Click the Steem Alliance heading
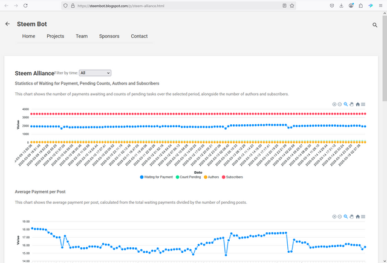 34,74
